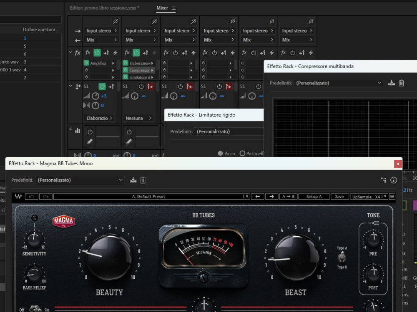This screenshot has width=417, height=312.
Task: Collapse the sends section of the mixer
Action: 70,86
